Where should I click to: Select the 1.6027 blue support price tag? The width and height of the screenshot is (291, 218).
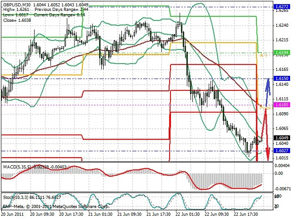[282, 151]
